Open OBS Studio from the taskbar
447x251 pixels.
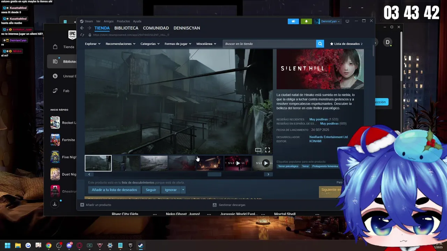(x=59, y=245)
